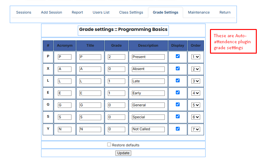Click Grade field in Special row

coord(116,117)
